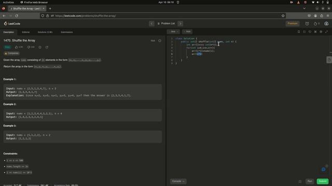Open the user profile avatar
332x186 pixels.
pos(326,24)
